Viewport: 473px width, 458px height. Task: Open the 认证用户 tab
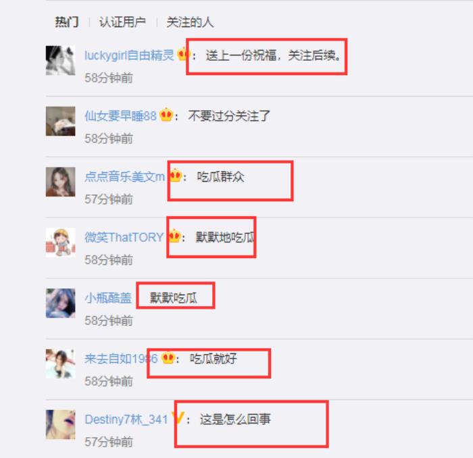pos(122,22)
